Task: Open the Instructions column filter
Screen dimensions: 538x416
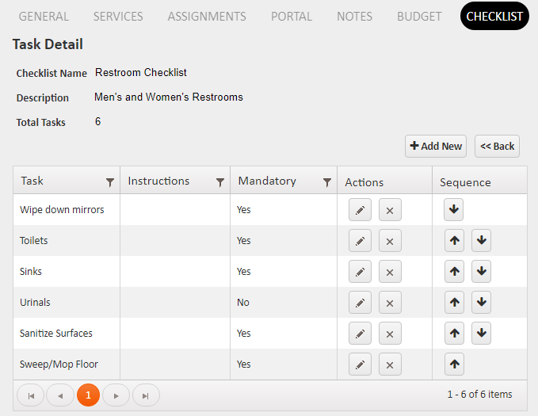Action: tap(220, 182)
